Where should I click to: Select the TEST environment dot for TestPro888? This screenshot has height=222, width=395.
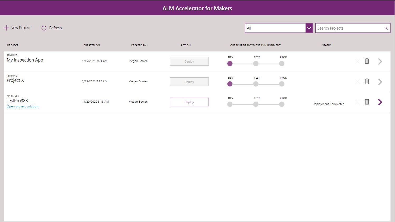click(x=256, y=104)
